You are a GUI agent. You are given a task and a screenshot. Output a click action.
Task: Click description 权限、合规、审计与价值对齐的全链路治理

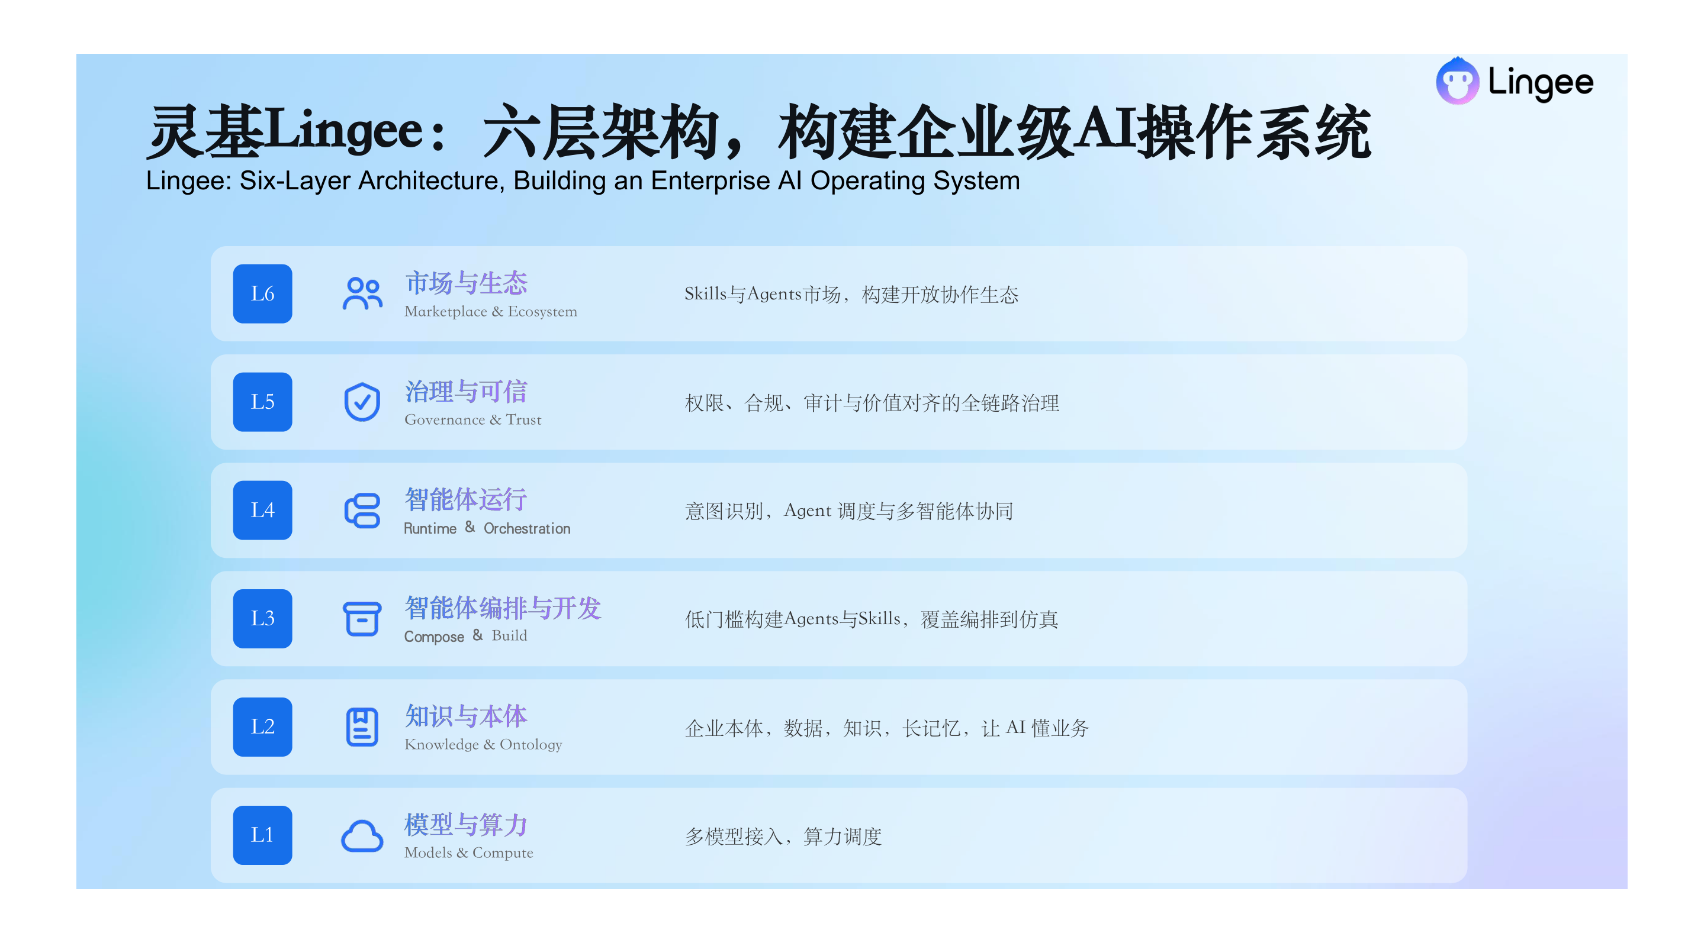[x=872, y=402]
